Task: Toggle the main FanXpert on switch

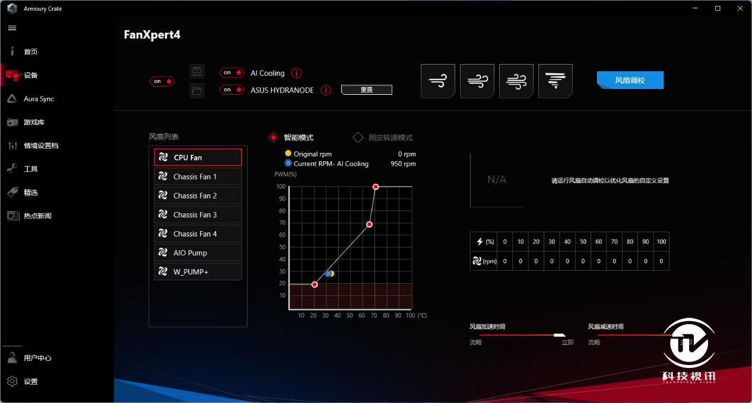Action: coord(161,81)
